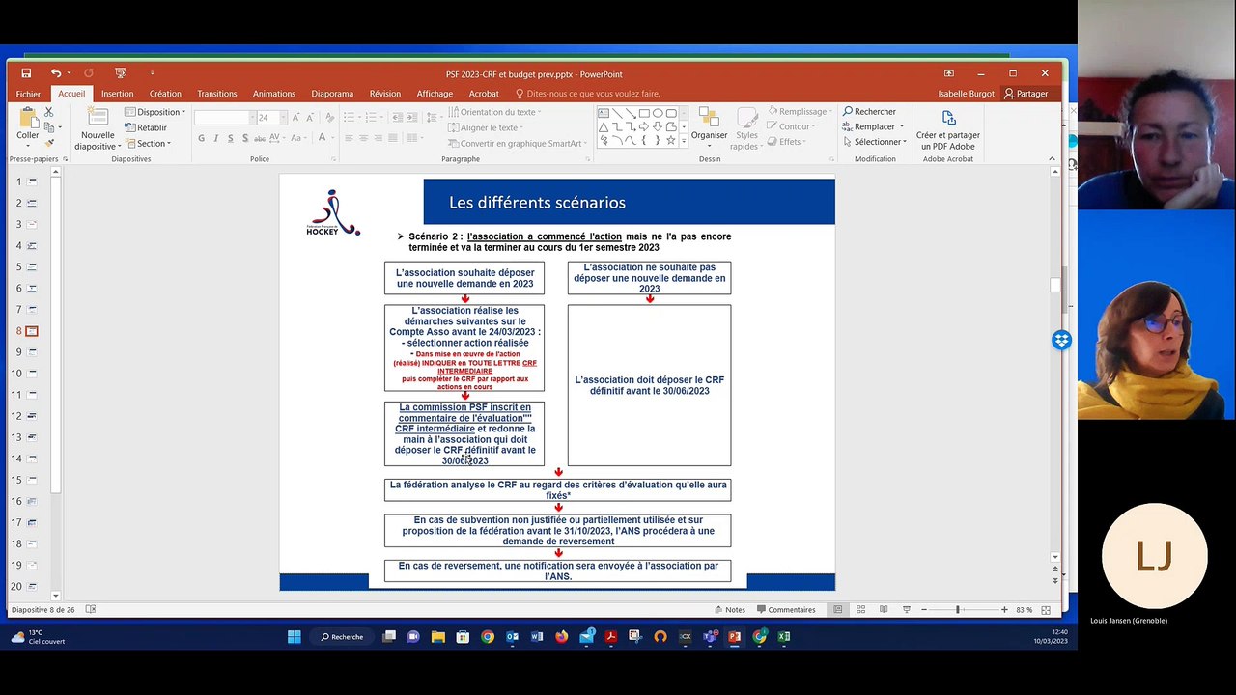Toggle text shadow S button
Image resolution: width=1236 pixels, height=695 pixels.
[244, 139]
